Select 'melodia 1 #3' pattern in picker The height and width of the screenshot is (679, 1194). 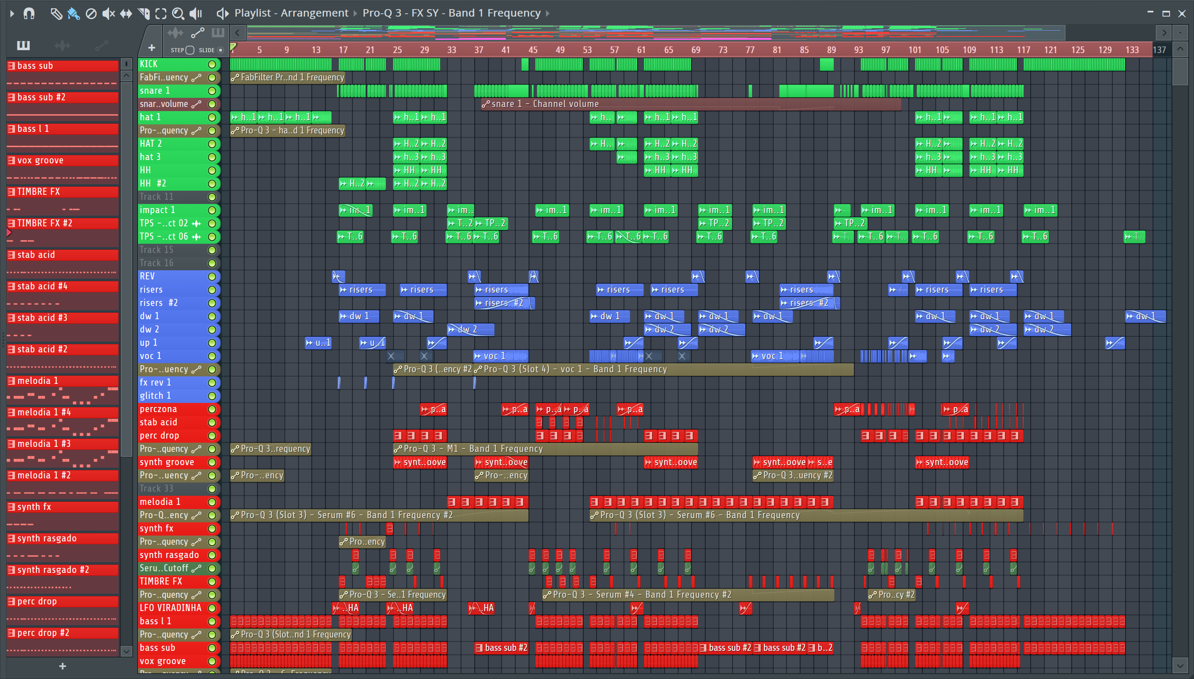[63, 444]
